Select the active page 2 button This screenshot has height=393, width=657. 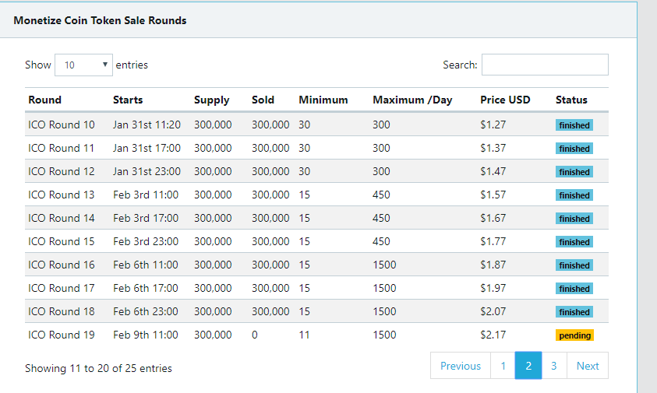tap(528, 366)
